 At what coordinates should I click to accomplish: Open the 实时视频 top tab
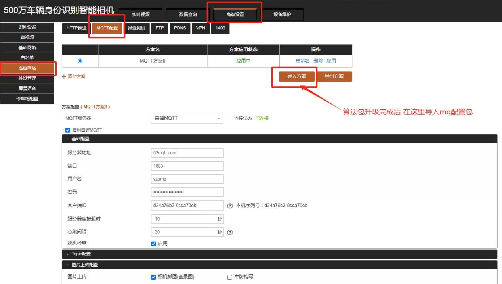point(141,15)
